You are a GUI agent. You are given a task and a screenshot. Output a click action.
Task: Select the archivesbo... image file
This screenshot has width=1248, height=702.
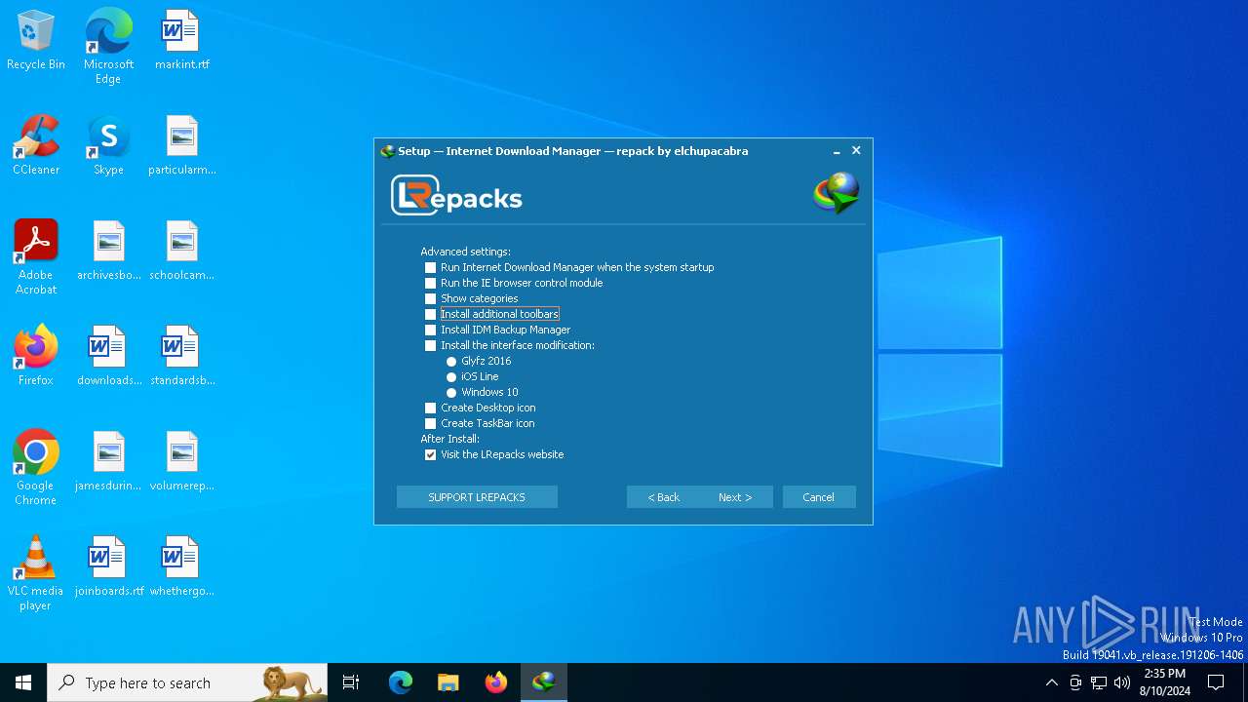tap(108, 252)
